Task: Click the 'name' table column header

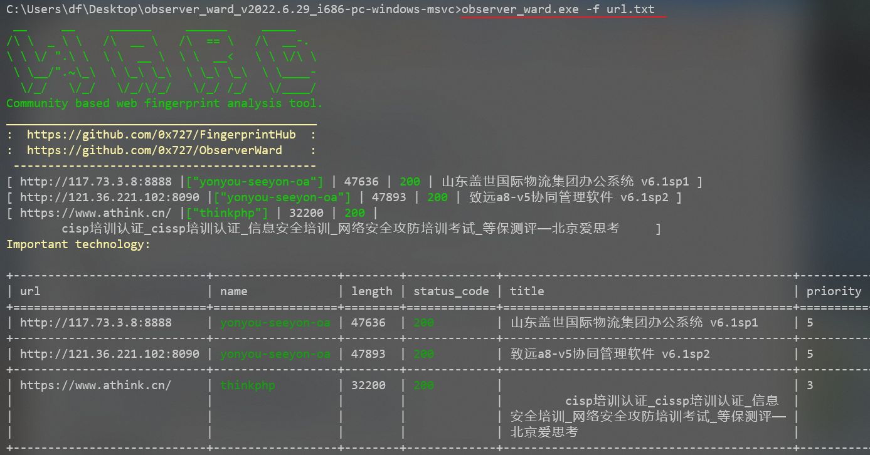Action: (x=234, y=291)
